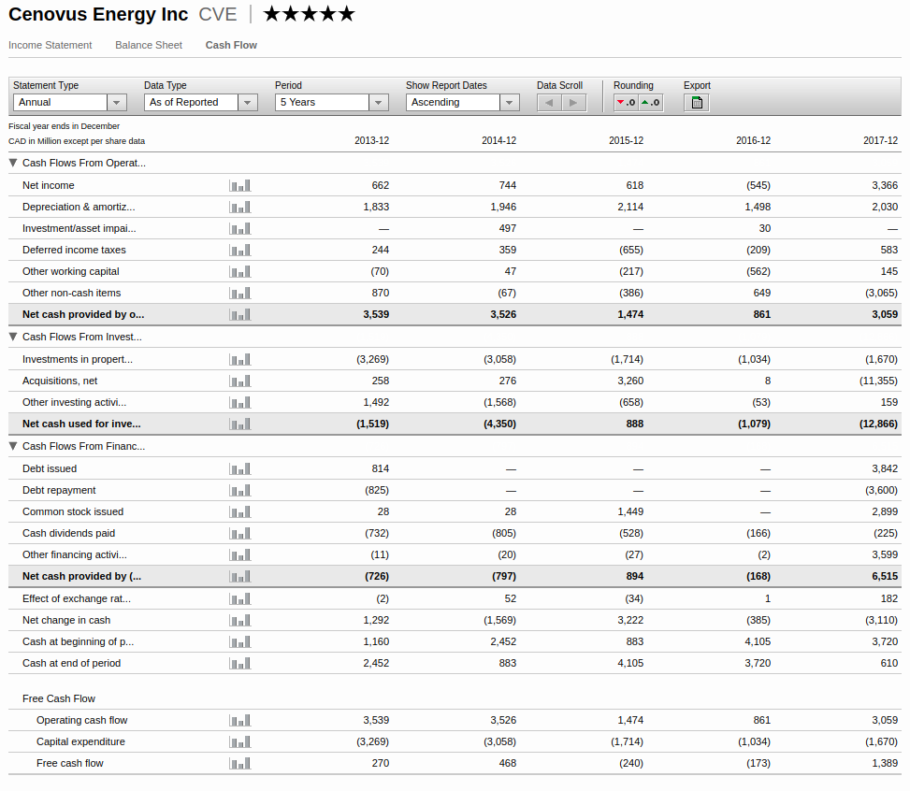Image resolution: width=910 pixels, height=791 pixels.
Task: Open chart icon for Other financing activi... row
Action: tap(240, 554)
